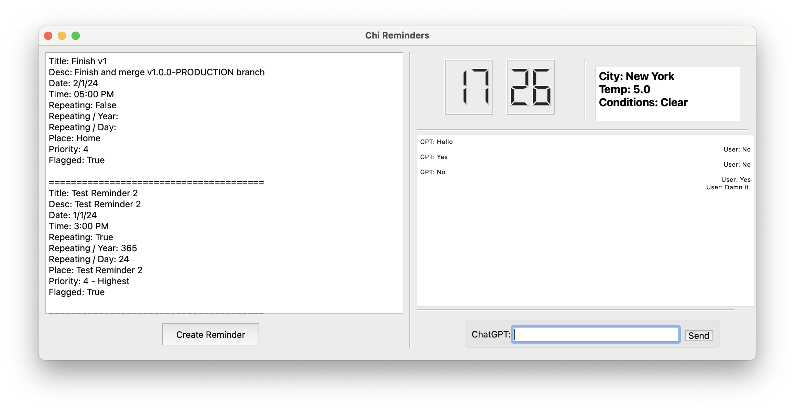The height and width of the screenshot is (411, 795).
Task: Click the 'GPT: No' chat message
Action: pyautogui.click(x=433, y=172)
